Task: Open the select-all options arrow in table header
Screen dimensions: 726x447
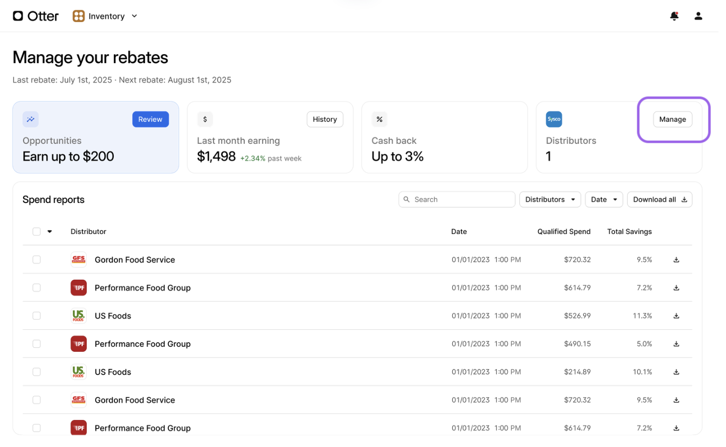Action: click(49, 232)
